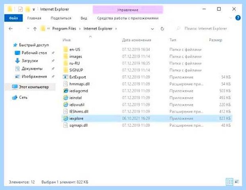Select the sqmapi.dll file icon

(x=66, y=125)
